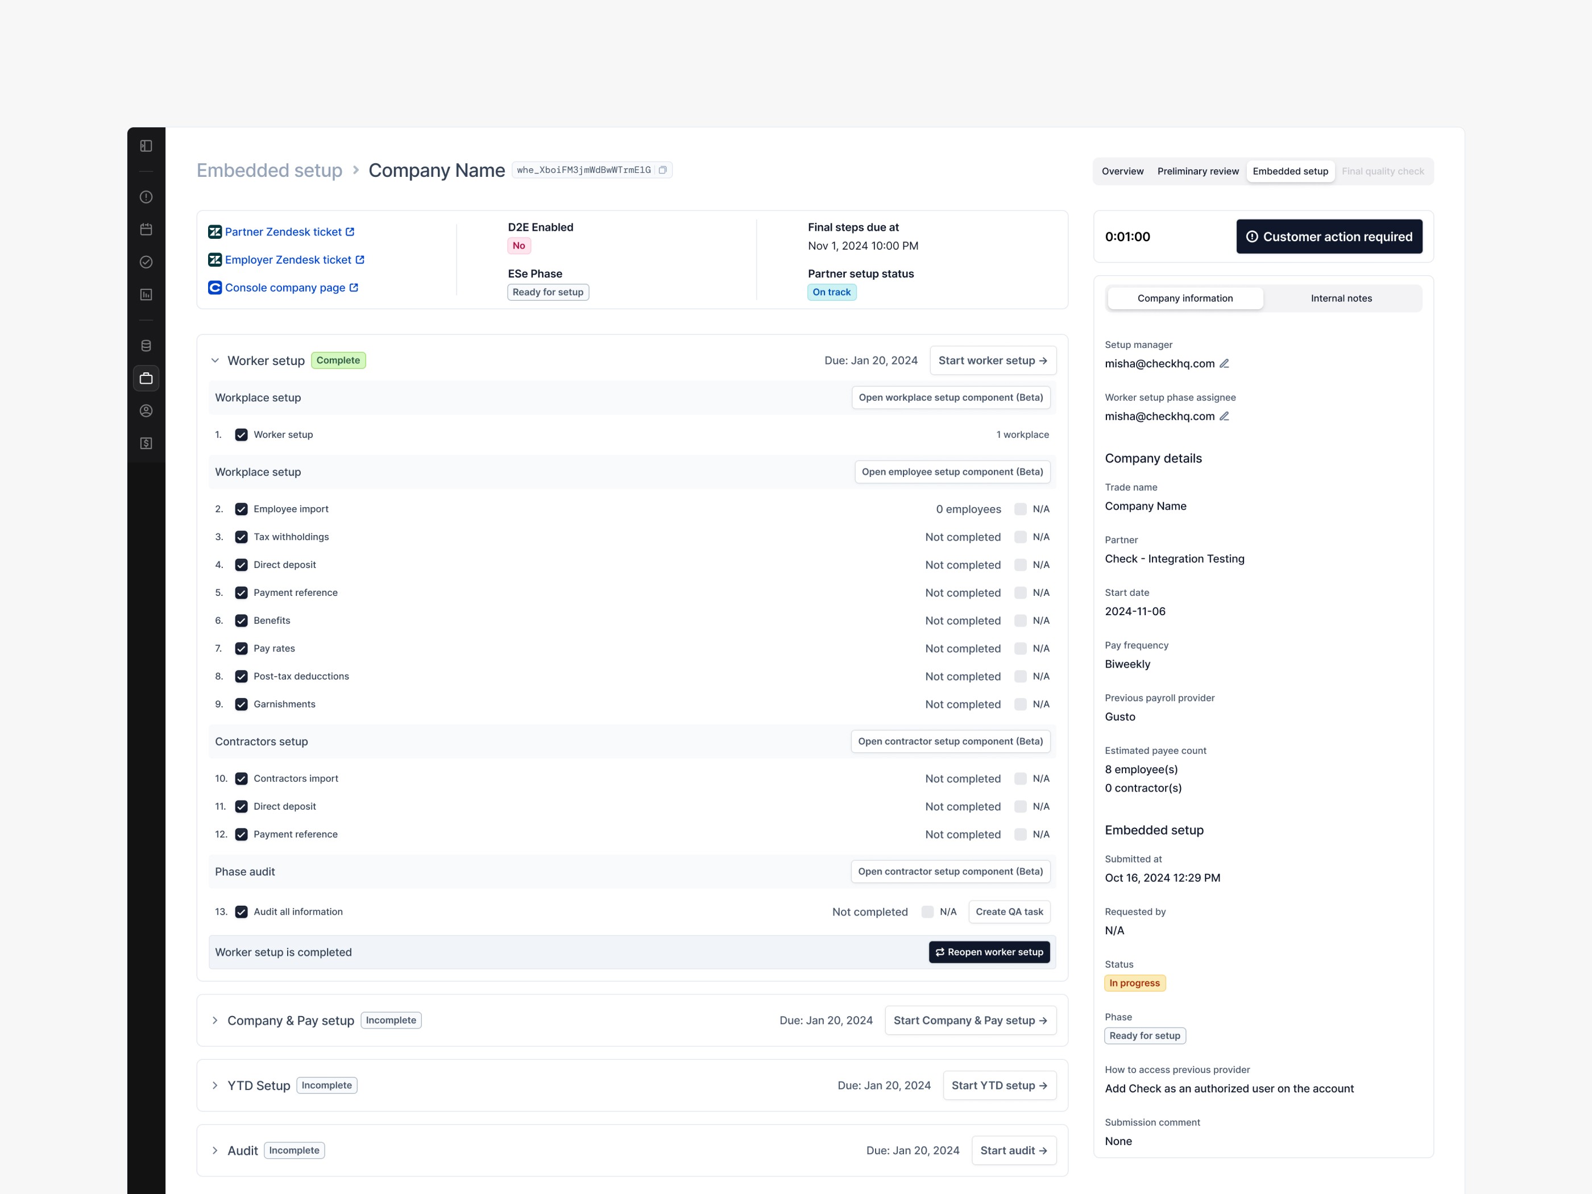Image resolution: width=1592 pixels, height=1194 pixels.
Task: Click the bar chart sidebar icon
Action: point(146,295)
